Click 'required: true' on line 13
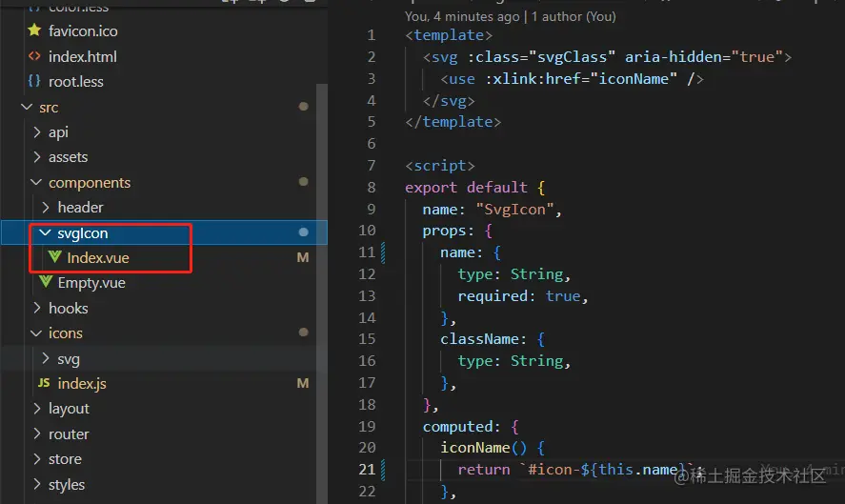845x504 pixels. [x=519, y=296]
